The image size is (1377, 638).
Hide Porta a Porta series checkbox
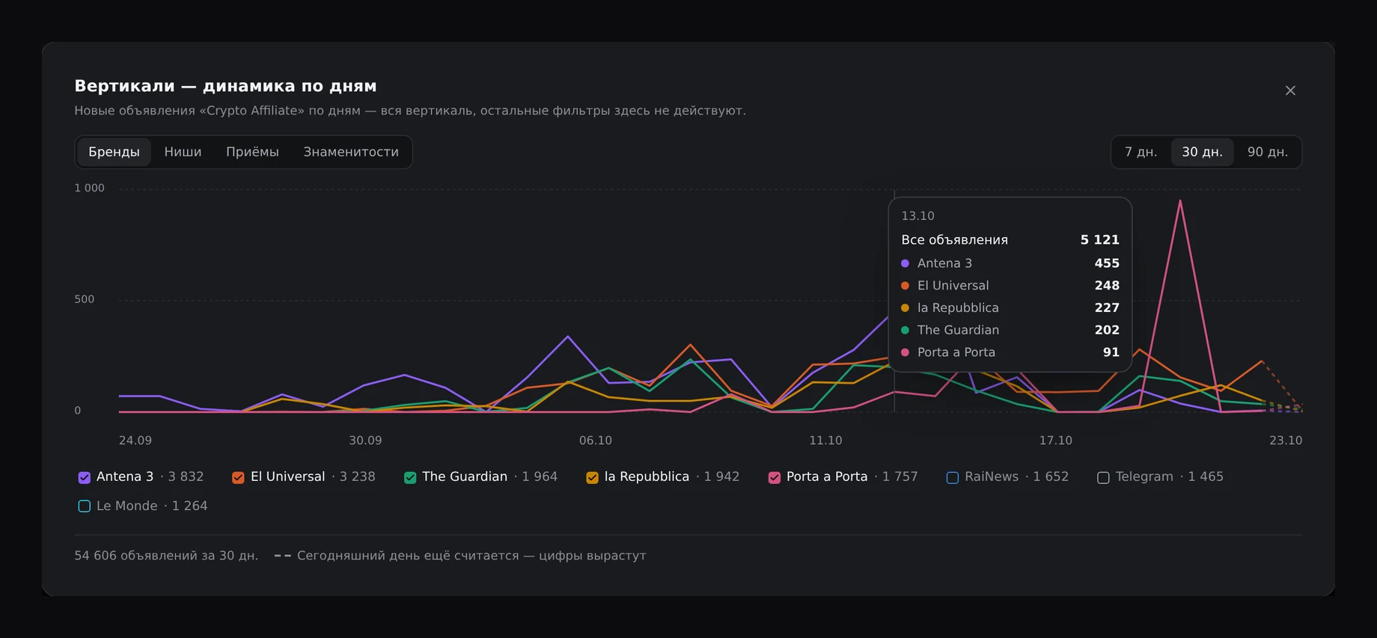(775, 477)
